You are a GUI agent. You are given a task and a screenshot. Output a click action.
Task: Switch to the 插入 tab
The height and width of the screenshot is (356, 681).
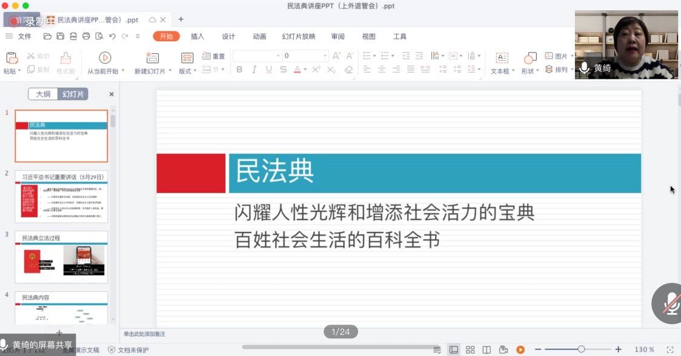pyautogui.click(x=197, y=36)
